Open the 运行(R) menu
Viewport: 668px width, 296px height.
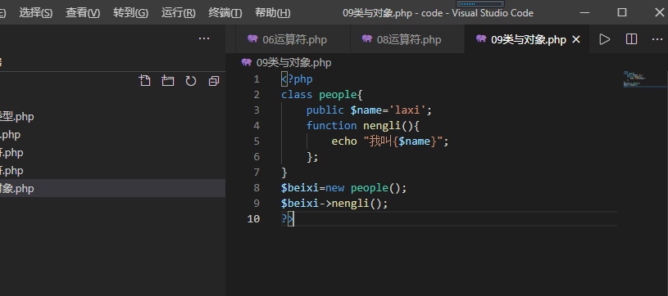tap(178, 13)
